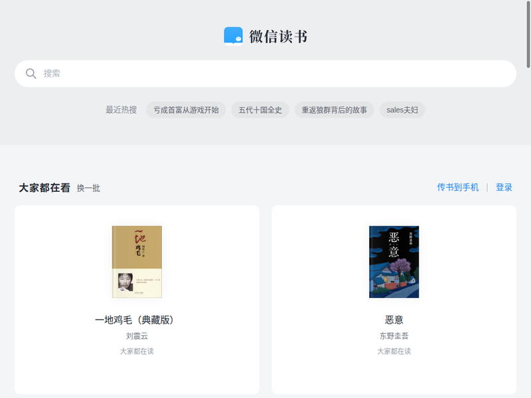The width and height of the screenshot is (531, 398).
Task: Click the WeRead blue logo icon
Action: (x=233, y=36)
